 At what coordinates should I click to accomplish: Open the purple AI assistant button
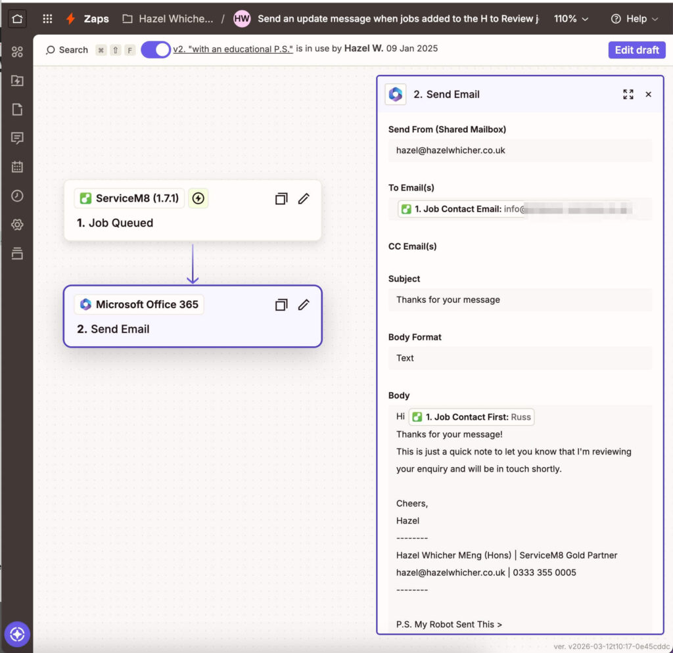17,634
